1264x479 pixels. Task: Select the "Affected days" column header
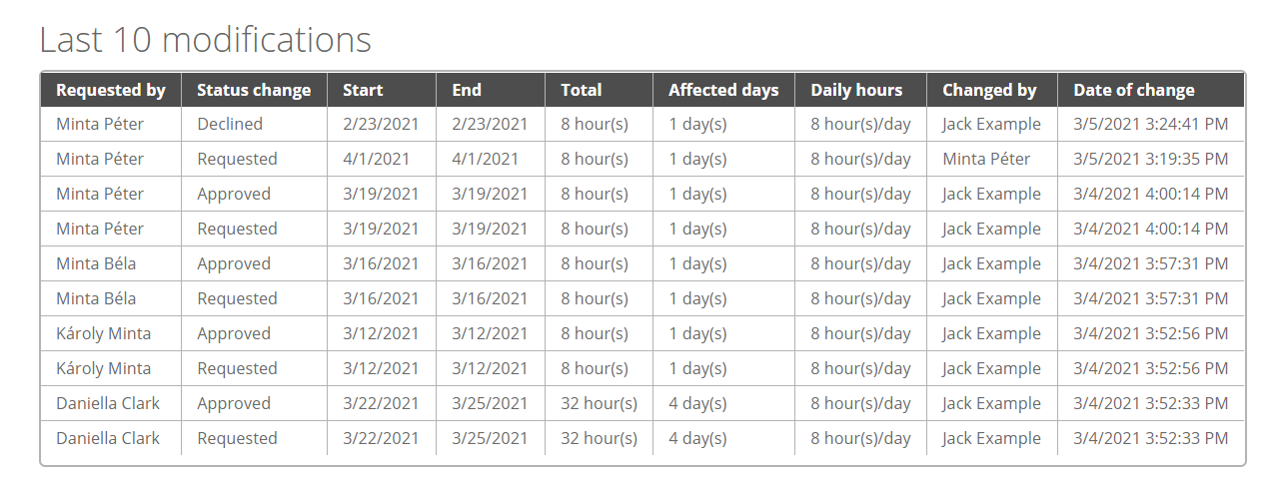723,90
